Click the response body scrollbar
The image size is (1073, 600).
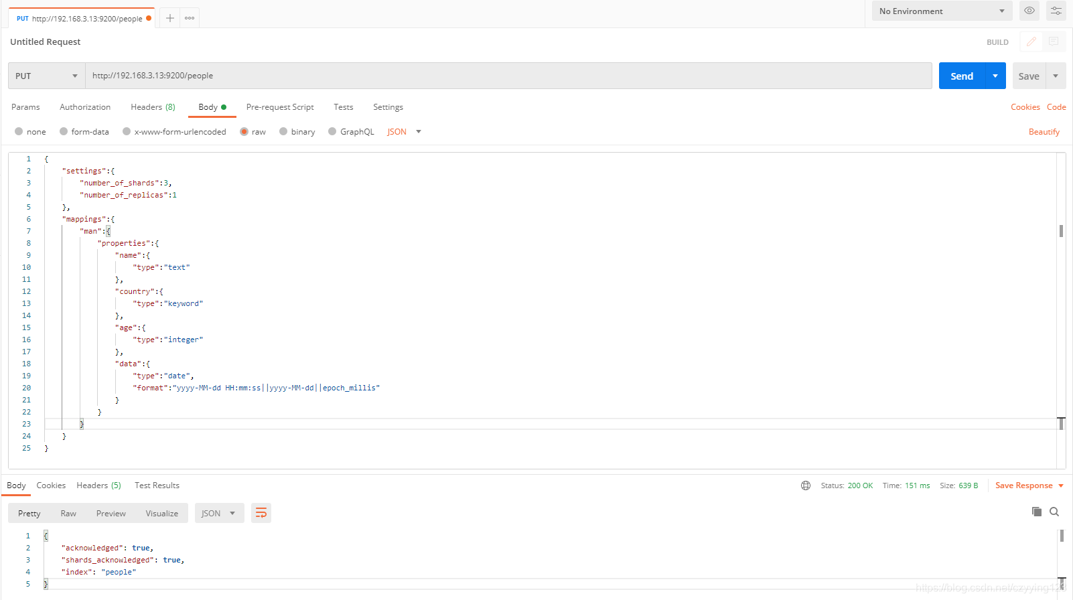coord(1062,536)
